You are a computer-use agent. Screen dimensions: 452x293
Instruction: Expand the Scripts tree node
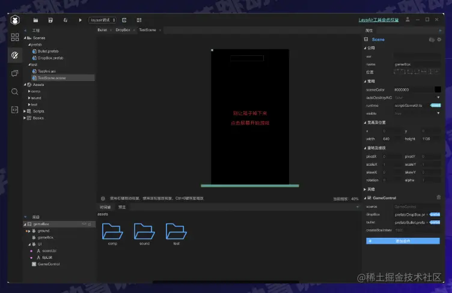tap(25, 111)
